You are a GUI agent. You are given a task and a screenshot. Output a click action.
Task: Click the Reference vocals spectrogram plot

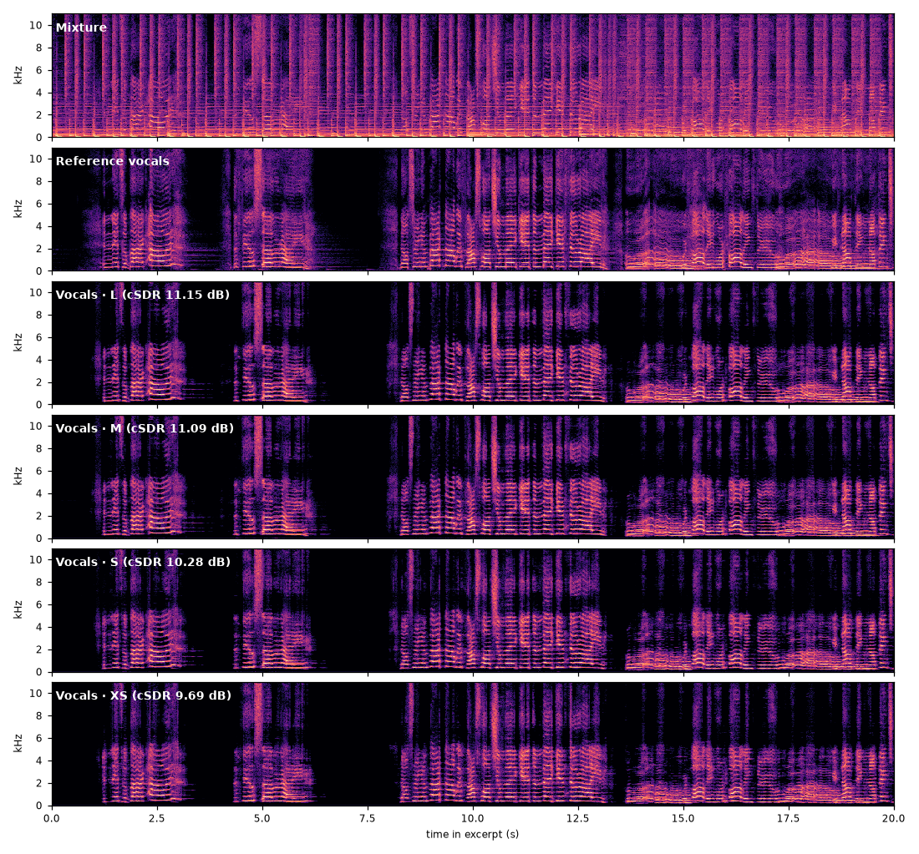click(473, 209)
